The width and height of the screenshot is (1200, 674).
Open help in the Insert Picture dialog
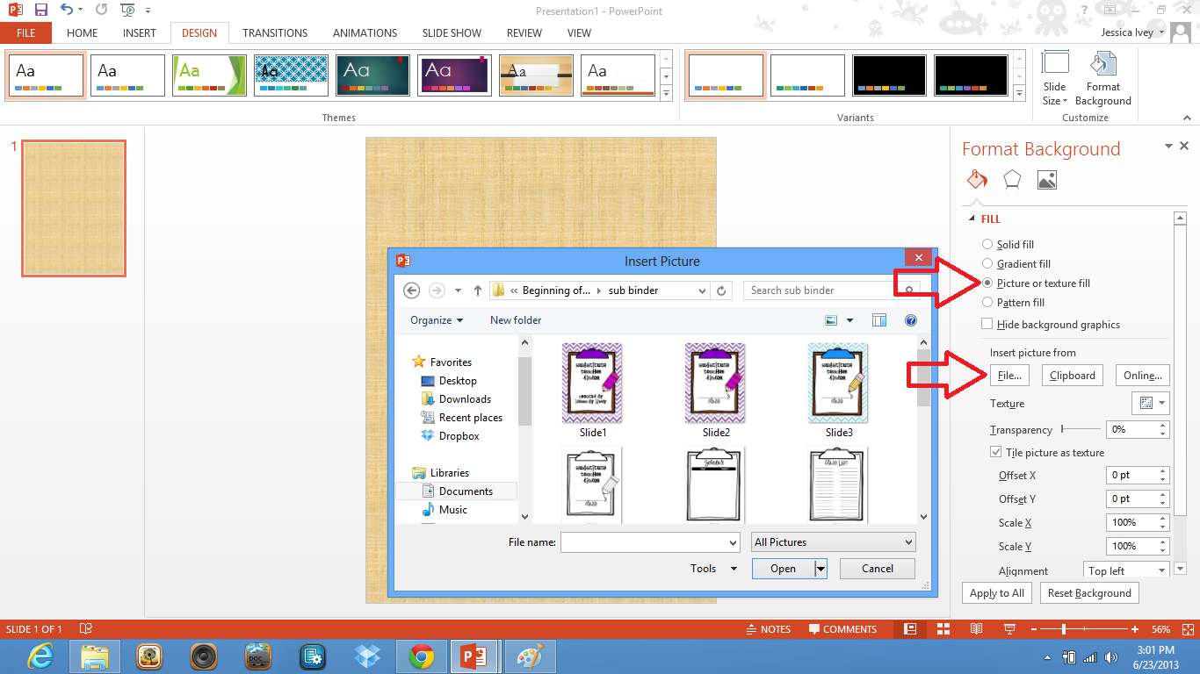point(910,320)
